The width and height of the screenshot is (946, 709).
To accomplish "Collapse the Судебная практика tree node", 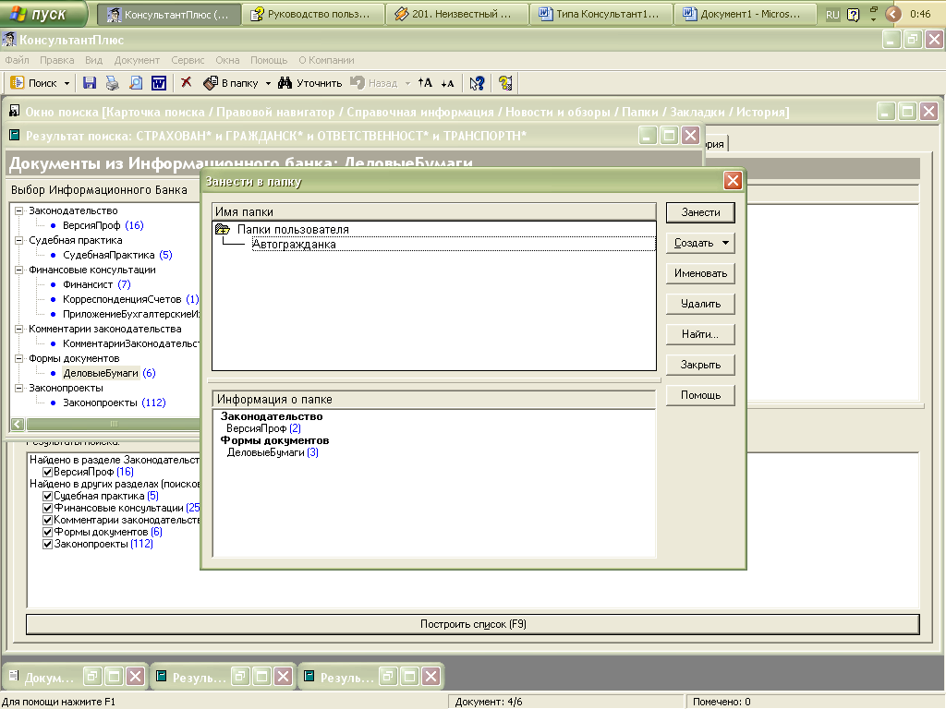I will (x=18, y=241).
